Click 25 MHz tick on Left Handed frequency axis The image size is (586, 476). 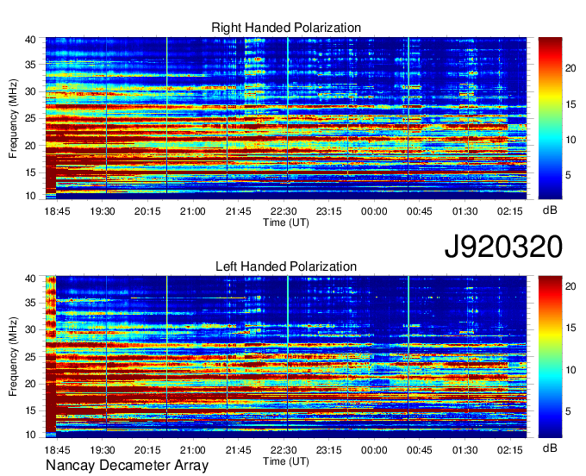click(30, 357)
